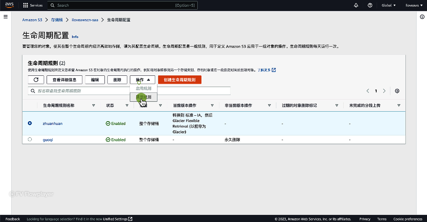The image size is (427, 222).
Task: Select page number 1
Action: [376, 91]
